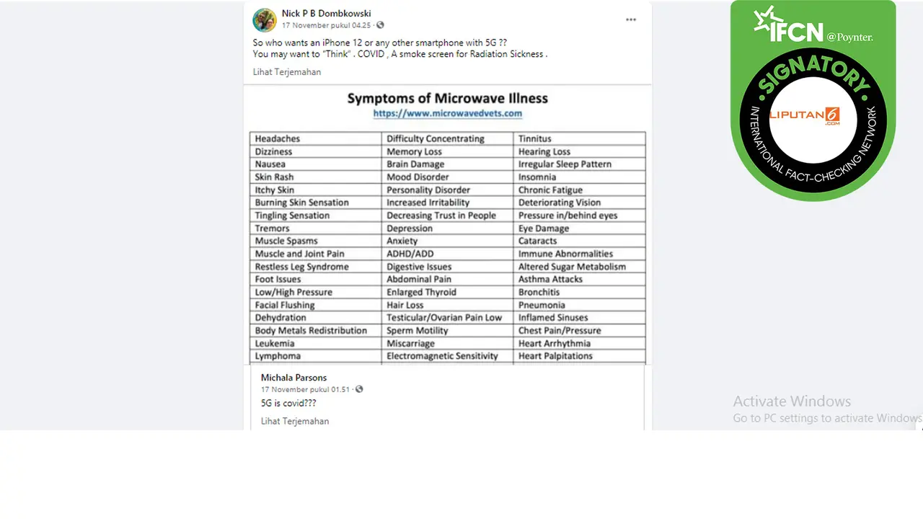Translate Michala Parsons' shared post
Screen dimensions: 923x519
295,421
